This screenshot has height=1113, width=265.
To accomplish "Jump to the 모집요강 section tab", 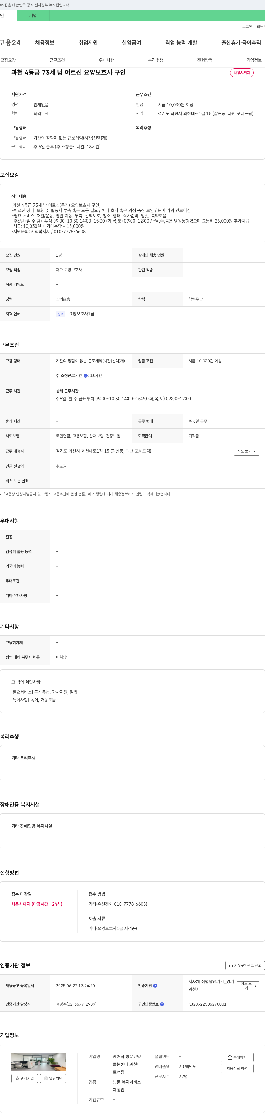I will pos(8,60).
